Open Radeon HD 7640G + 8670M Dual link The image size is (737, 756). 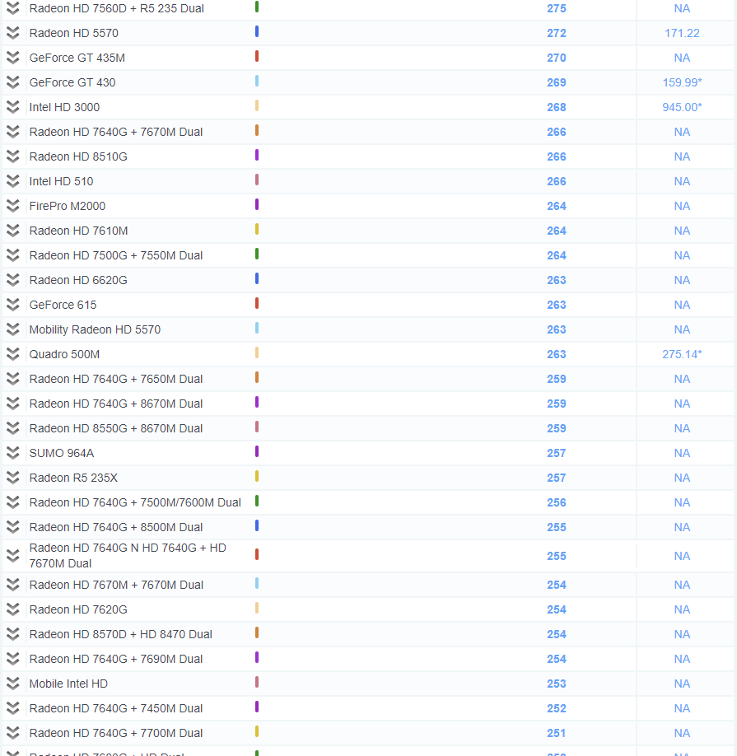pyautogui.click(x=116, y=404)
